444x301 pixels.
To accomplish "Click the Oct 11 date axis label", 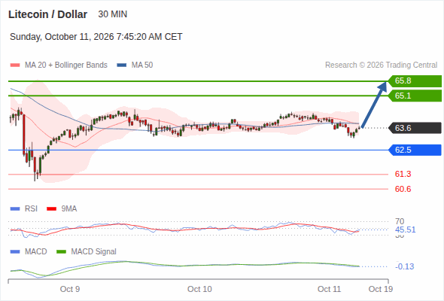I will point(329,289).
